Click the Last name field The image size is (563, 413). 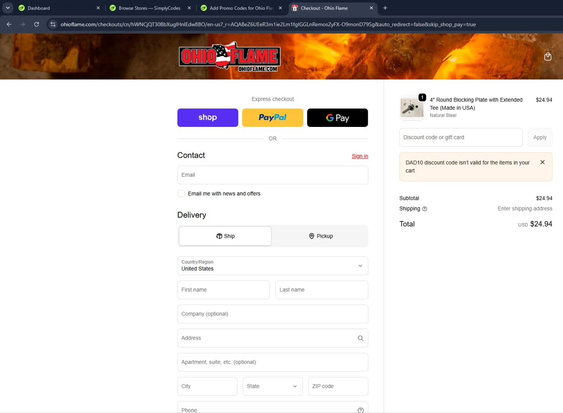coord(322,290)
